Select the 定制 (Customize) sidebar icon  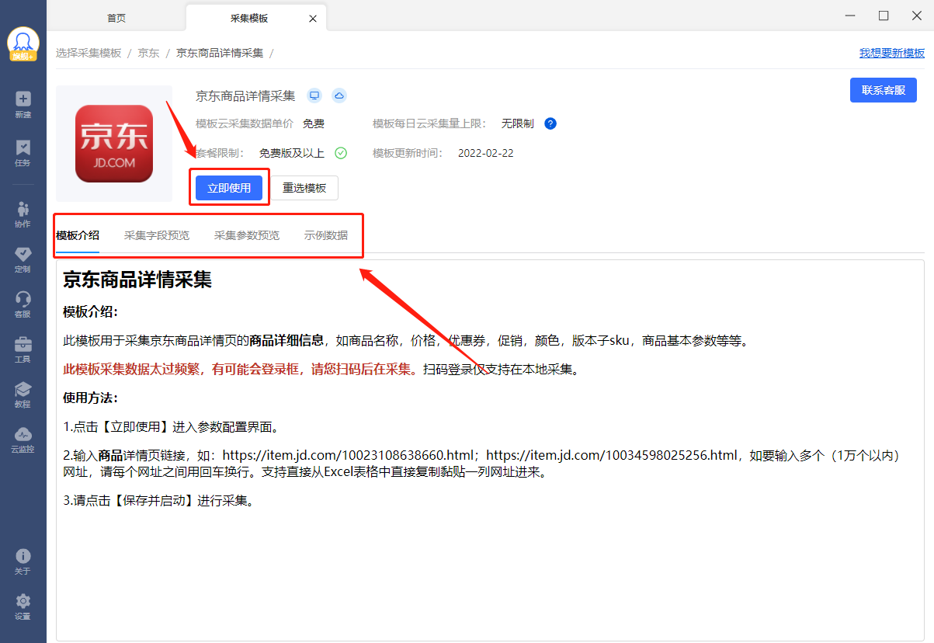[x=23, y=259]
